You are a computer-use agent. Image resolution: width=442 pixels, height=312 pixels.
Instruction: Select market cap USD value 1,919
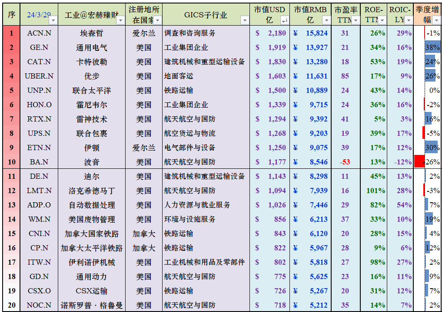pyautogui.click(x=277, y=48)
